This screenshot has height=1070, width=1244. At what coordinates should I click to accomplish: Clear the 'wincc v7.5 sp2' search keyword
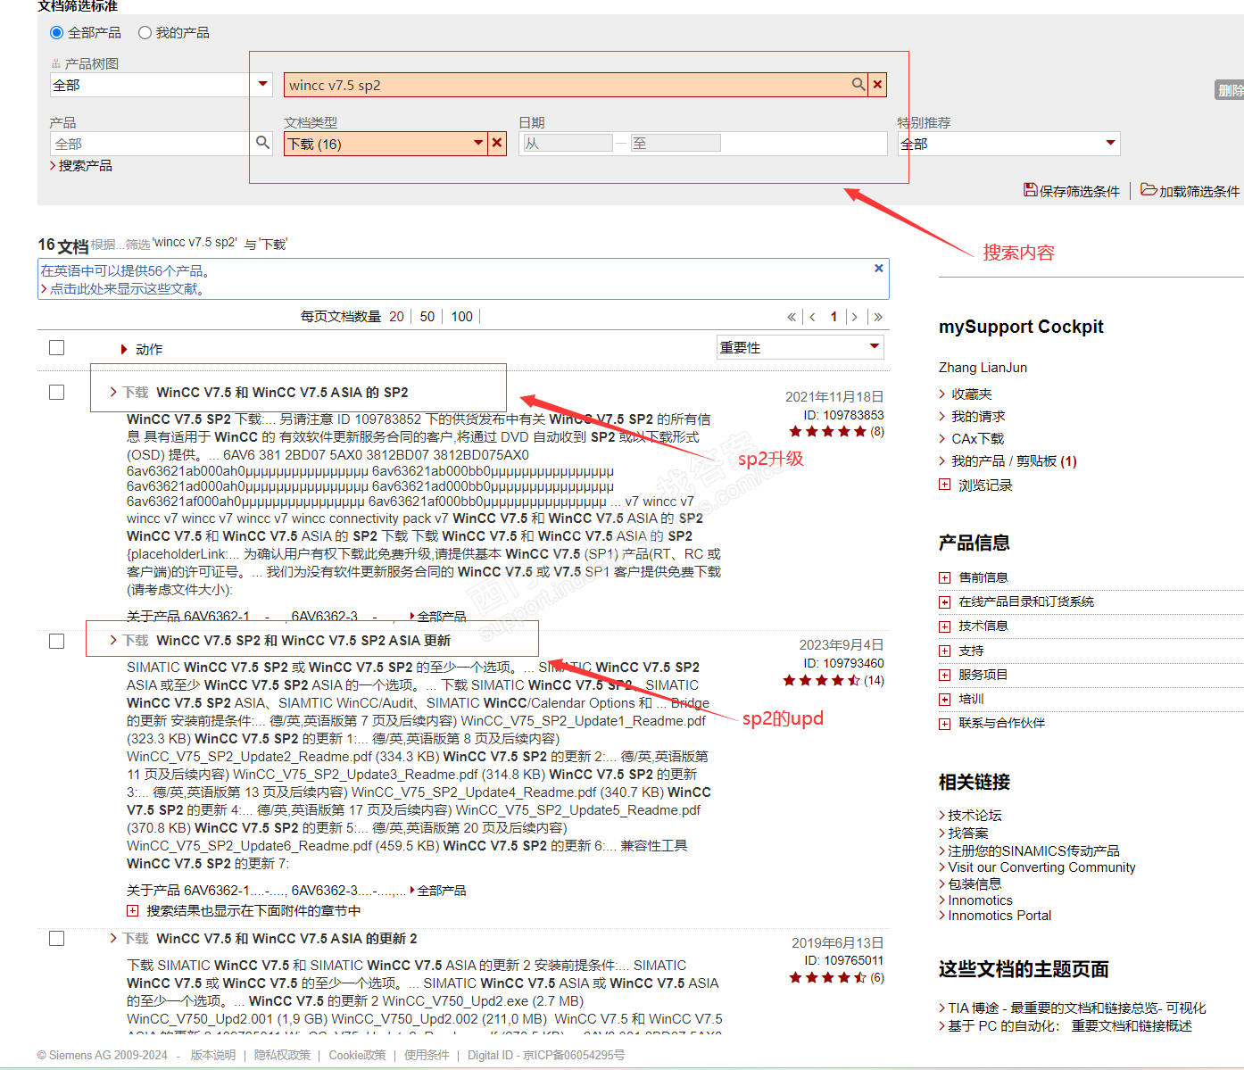click(878, 85)
